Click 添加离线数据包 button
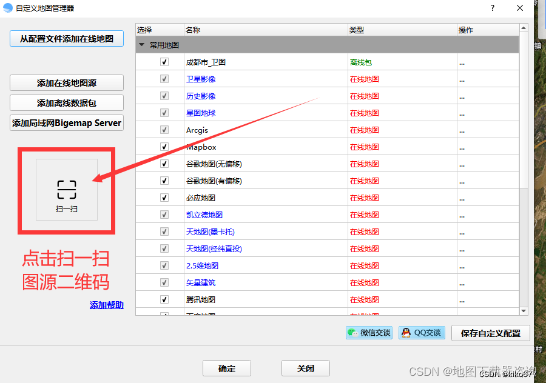Image resolution: width=546 pixels, height=383 pixels. 67,103
